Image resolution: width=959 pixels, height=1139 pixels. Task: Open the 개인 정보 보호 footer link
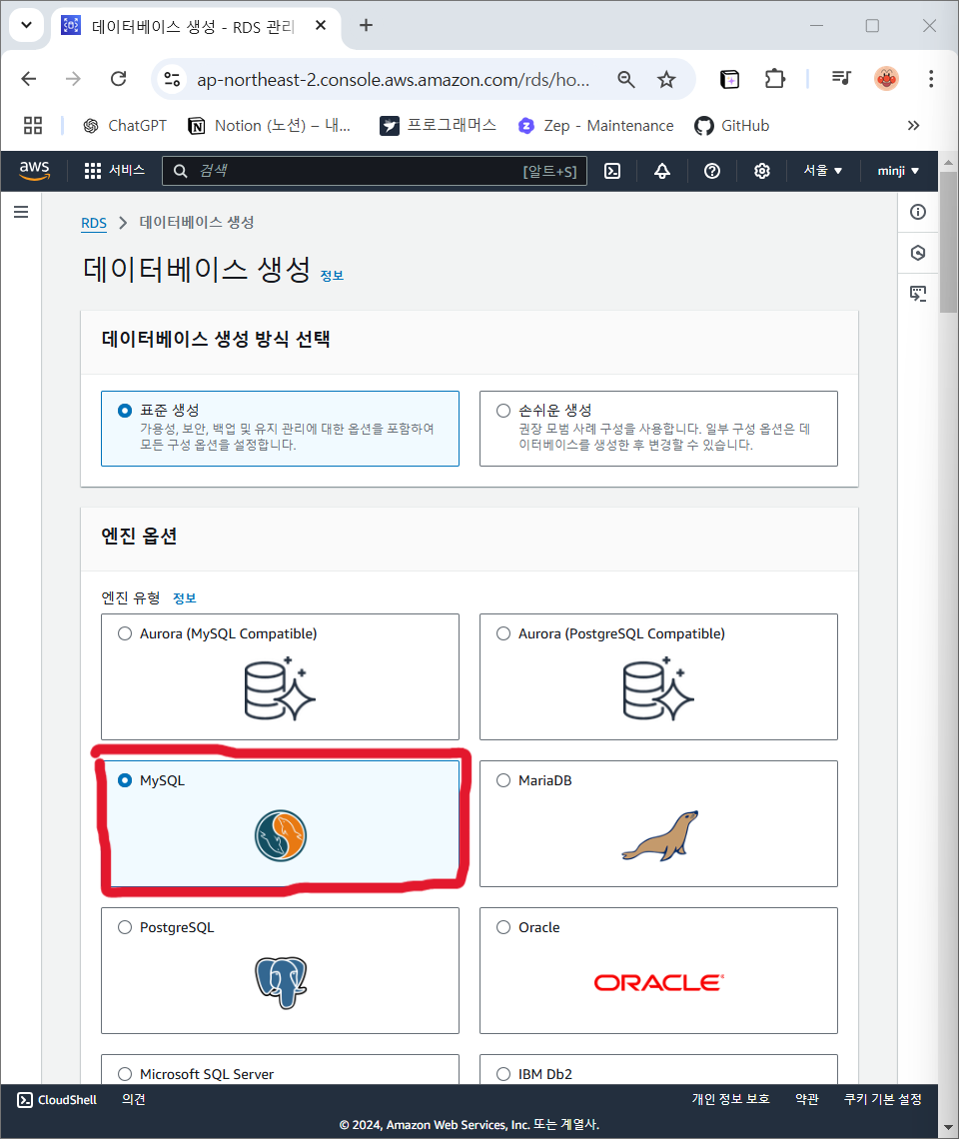tap(730, 1099)
